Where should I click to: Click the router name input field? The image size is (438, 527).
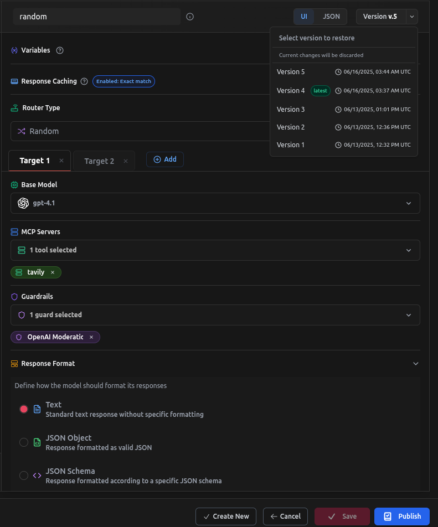click(97, 17)
